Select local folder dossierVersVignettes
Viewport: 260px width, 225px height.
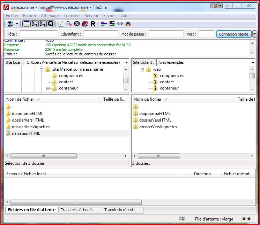(x=31, y=127)
